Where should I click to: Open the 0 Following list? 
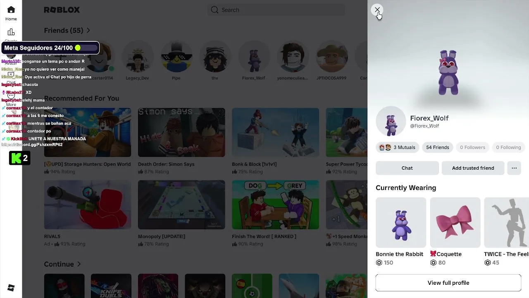coord(508,147)
